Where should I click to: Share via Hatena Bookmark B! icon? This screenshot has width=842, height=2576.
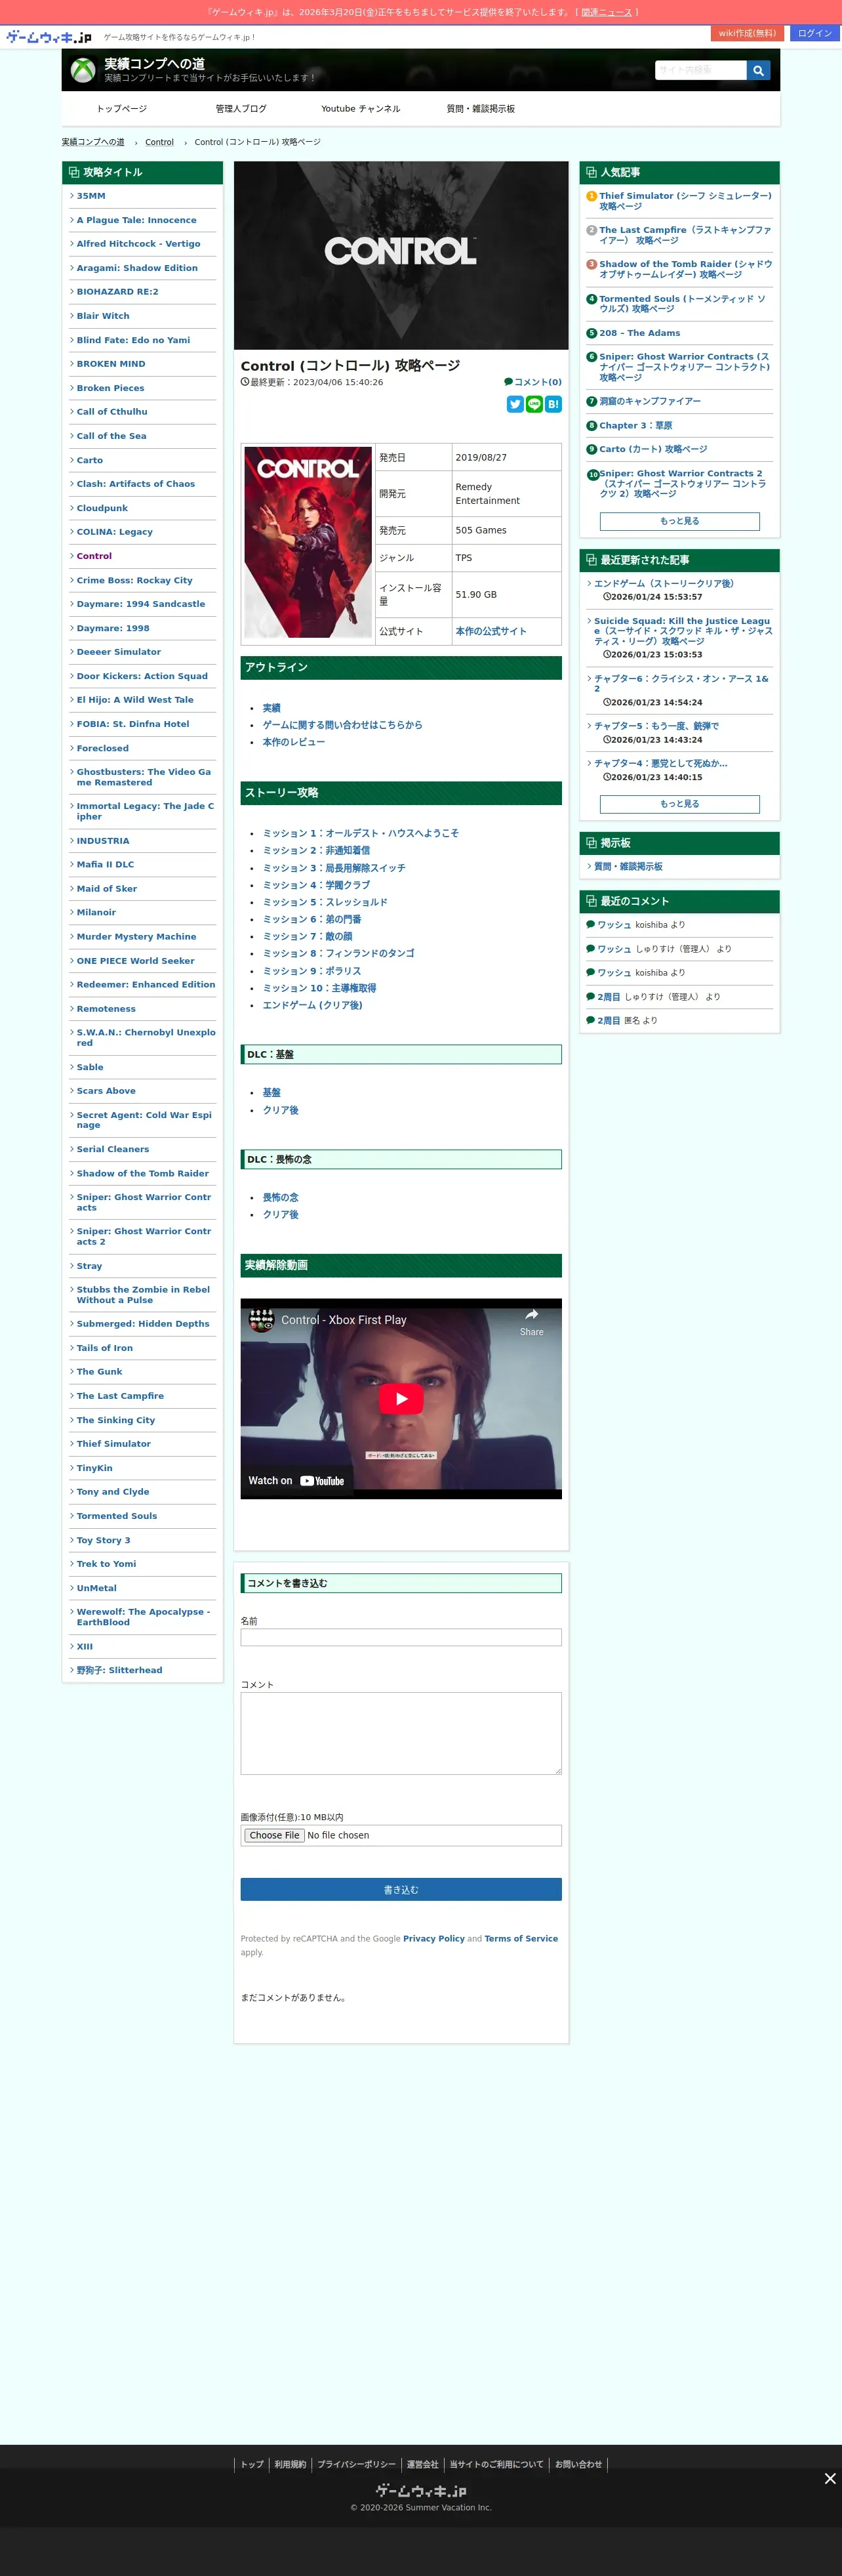click(553, 404)
